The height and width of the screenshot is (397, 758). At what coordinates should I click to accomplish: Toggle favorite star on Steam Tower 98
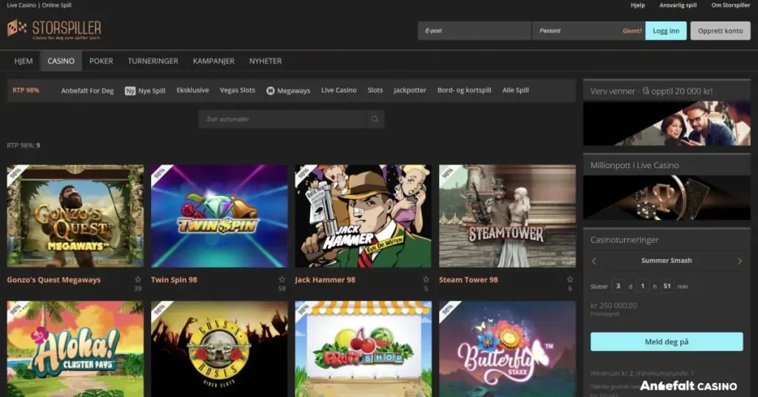click(569, 279)
